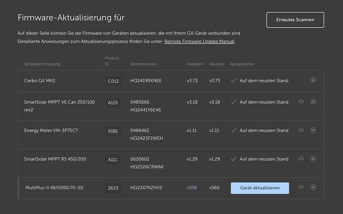Image resolution: width=343 pixels, height=214 pixels.
Task: Click serial number HQ2441Y6E46
Action: 146,110
